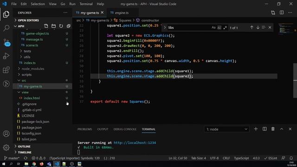The width and height of the screenshot is (297, 167).
Task: Open the Manage gear settings icon
Action: point(6,148)
